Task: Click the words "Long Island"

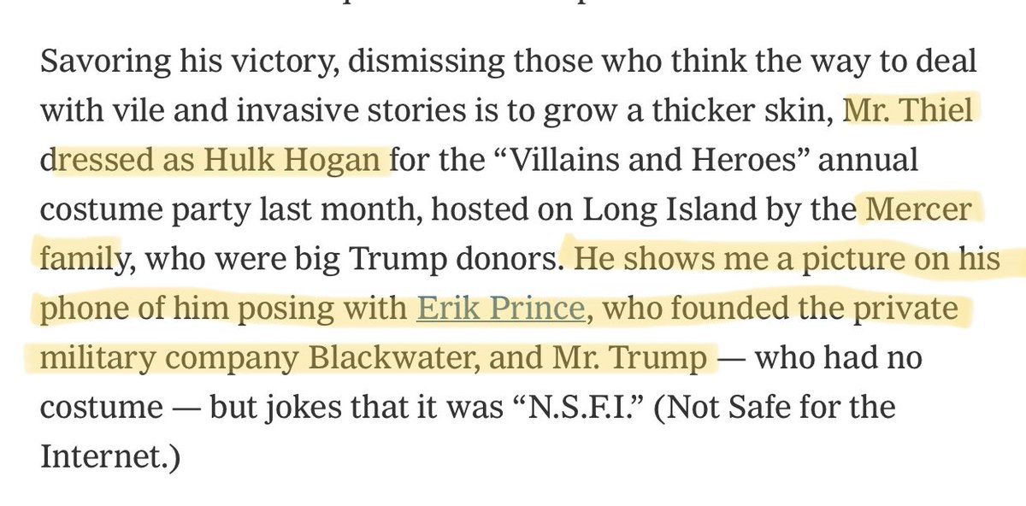Action: pos(626,209)
